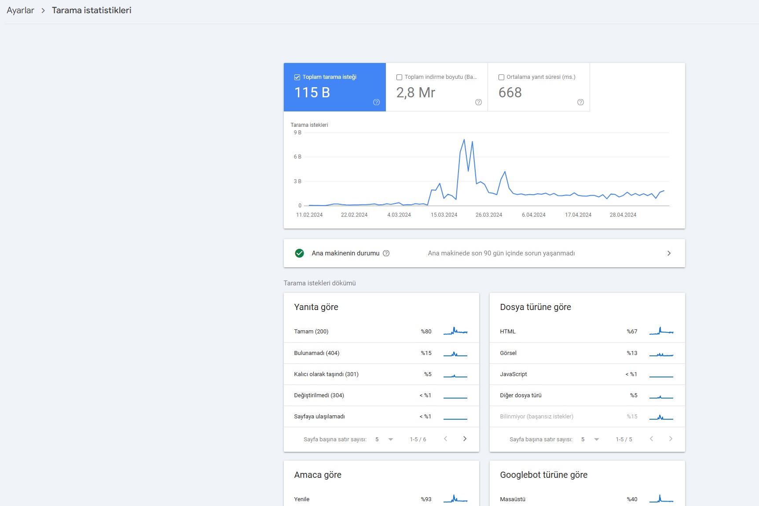
Task: Expand the Ana makinenin durumu details chevron
Action: [669, 253]
